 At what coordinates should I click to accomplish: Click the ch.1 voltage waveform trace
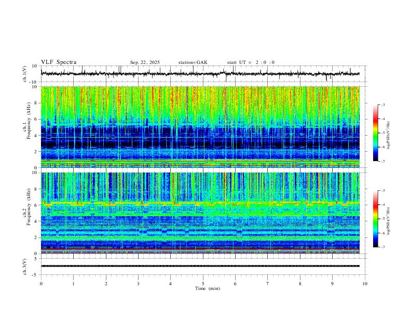coord(200,74)
